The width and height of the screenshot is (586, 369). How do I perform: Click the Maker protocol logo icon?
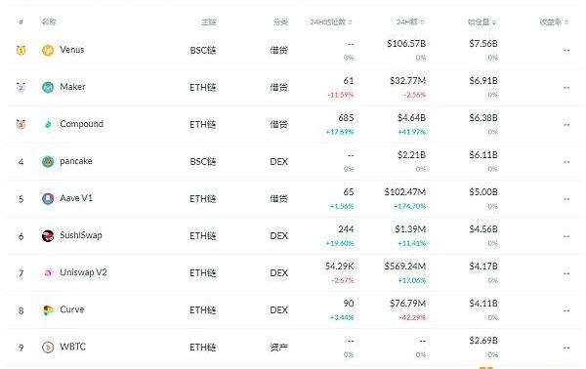[x=48, y=87]
